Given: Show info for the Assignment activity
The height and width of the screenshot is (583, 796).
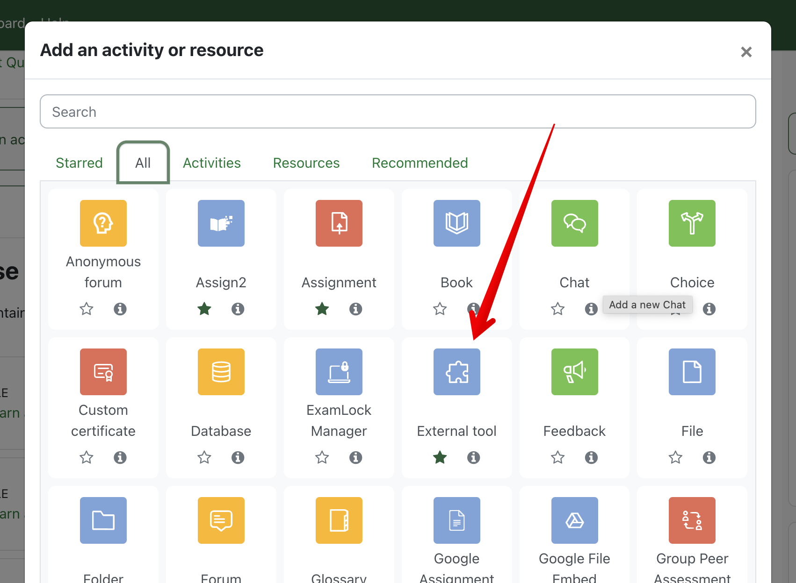Looking at the screenshot, I should tap(355, 309).
